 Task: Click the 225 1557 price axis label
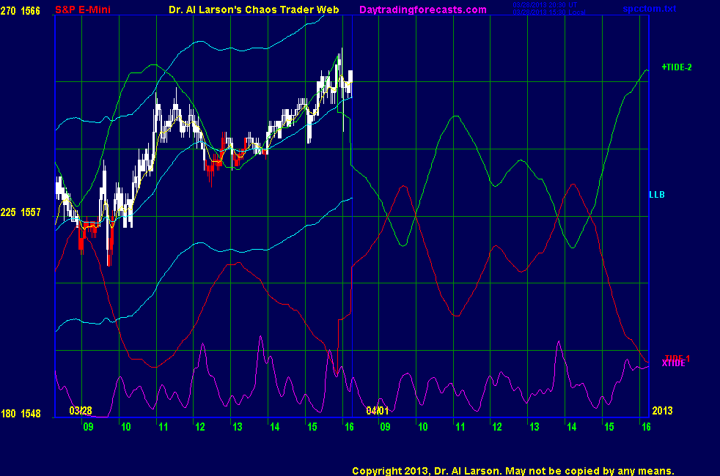point(21,212)
